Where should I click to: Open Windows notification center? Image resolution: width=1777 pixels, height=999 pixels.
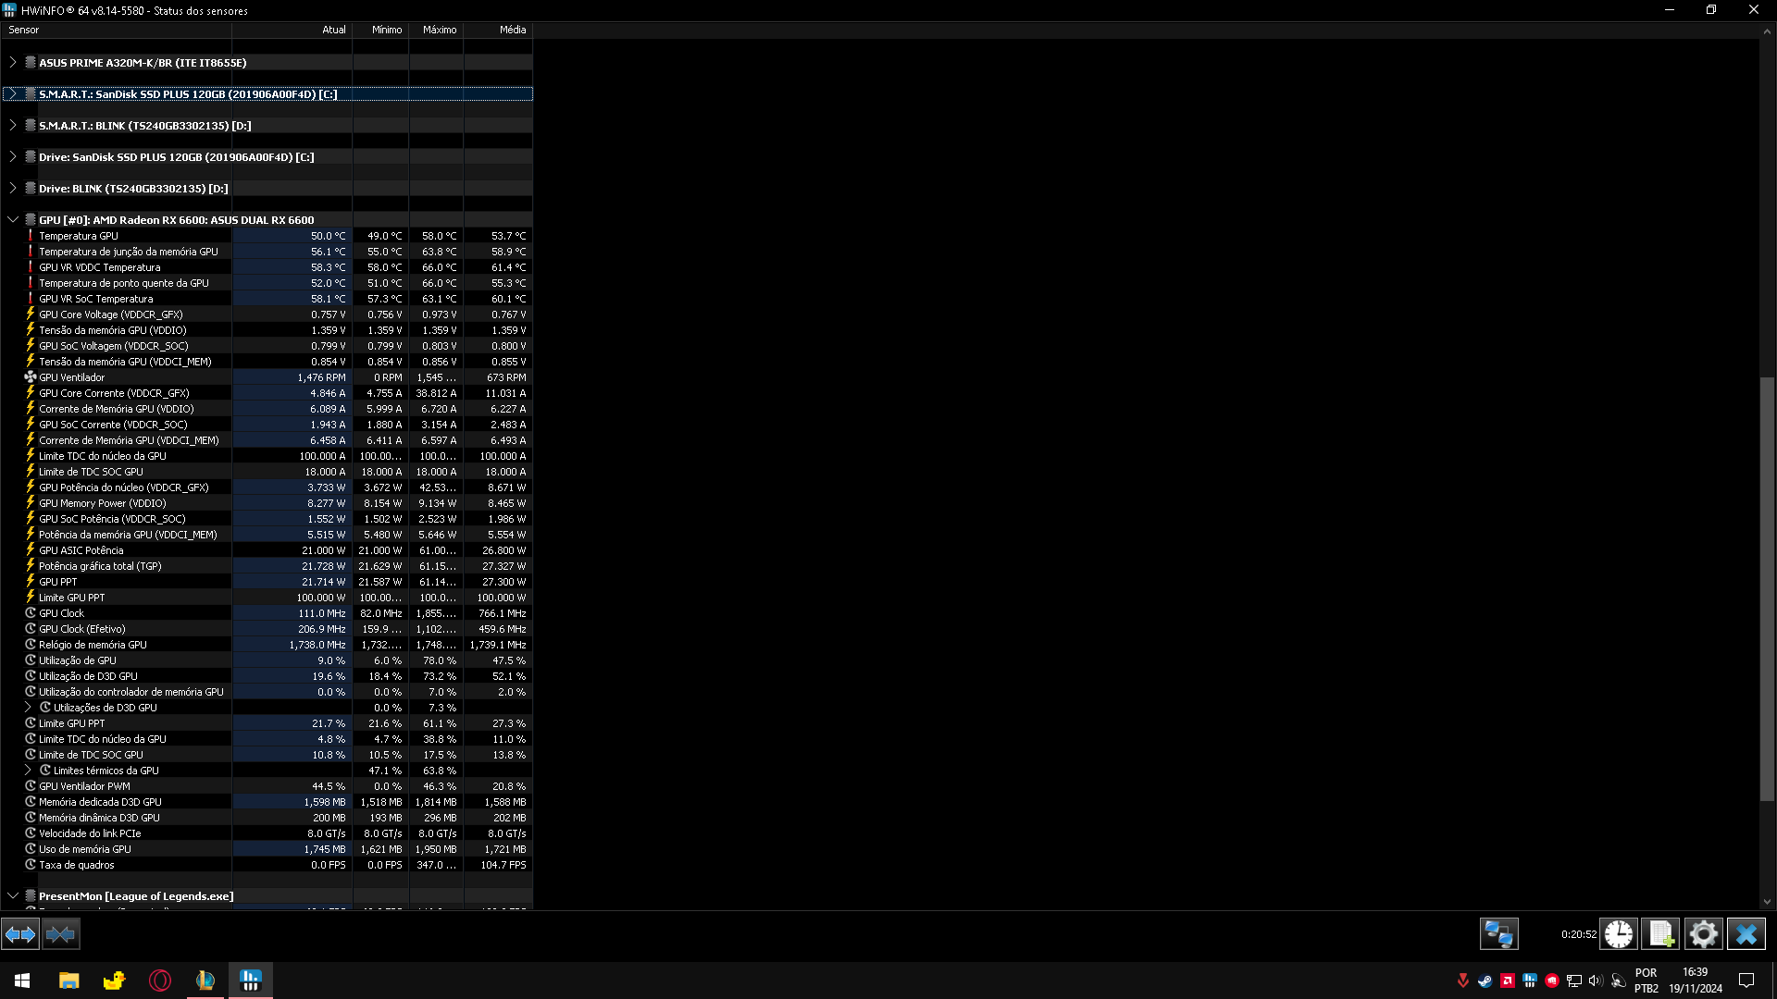[x=1746, y=980]
